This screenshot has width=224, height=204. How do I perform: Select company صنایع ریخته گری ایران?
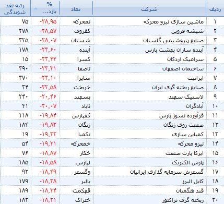click(178, 87)
